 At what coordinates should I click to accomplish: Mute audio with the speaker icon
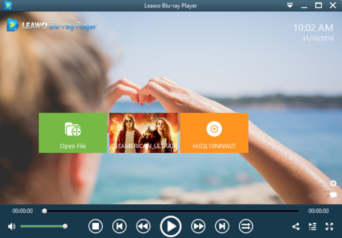click(12, 226)
